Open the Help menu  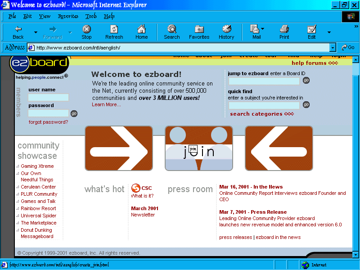point(109,16)
